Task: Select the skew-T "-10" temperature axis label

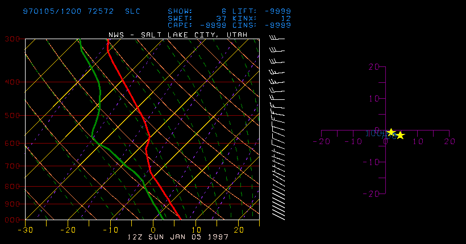Action: pos(111,230)
